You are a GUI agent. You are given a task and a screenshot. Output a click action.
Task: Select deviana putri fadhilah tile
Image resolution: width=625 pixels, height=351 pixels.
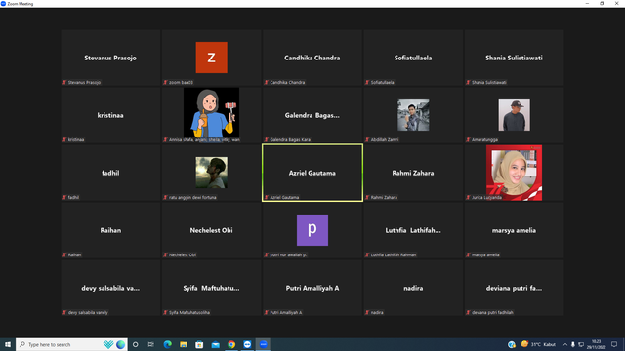[514, 288]
